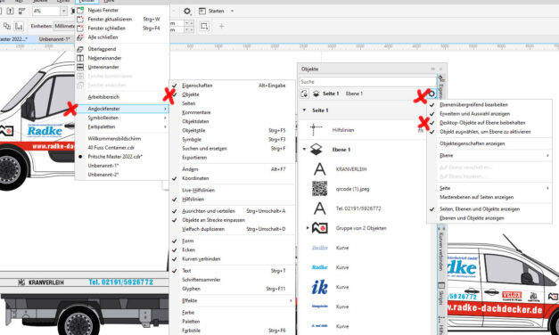Image resolution: width=559 pixels, height=335 pixels.
Task: Toggle the Hilfslinien docker
Action: (193, 200)
